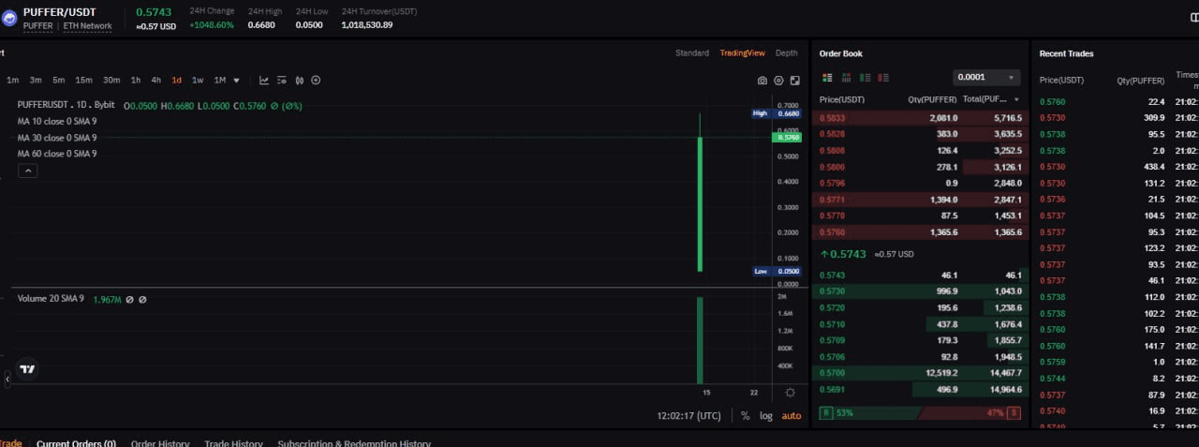1199x447 pixels.
Task: Select ask price 0.5796 in order book
Action: coord(832,183)
